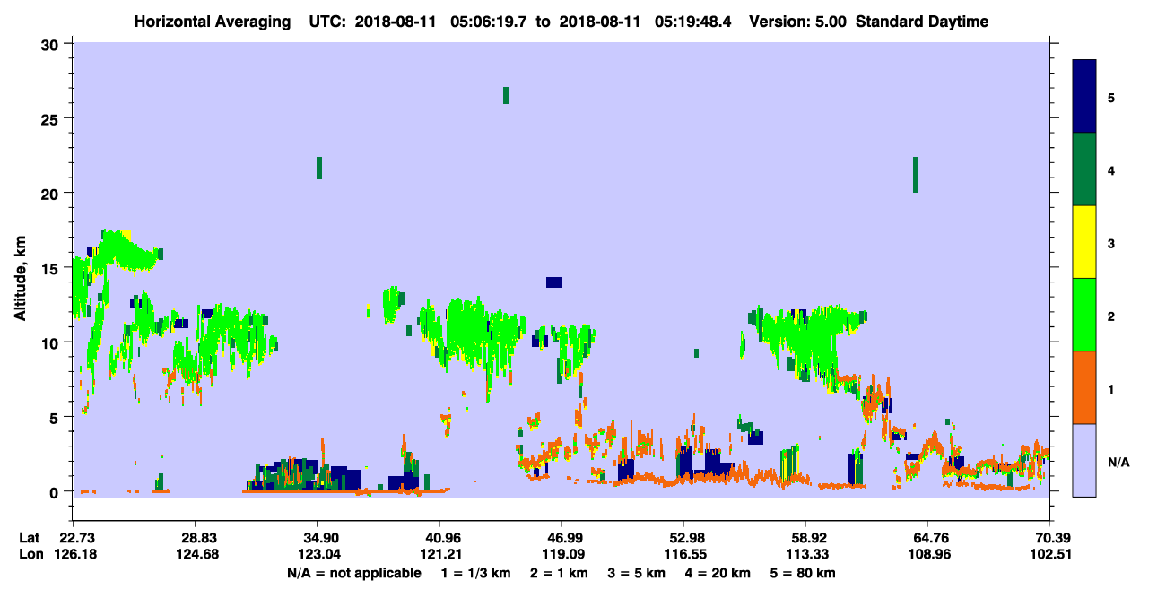The image size is (1166, 598).
Task: Click longitude value 113.33
Action: point(806,554)
